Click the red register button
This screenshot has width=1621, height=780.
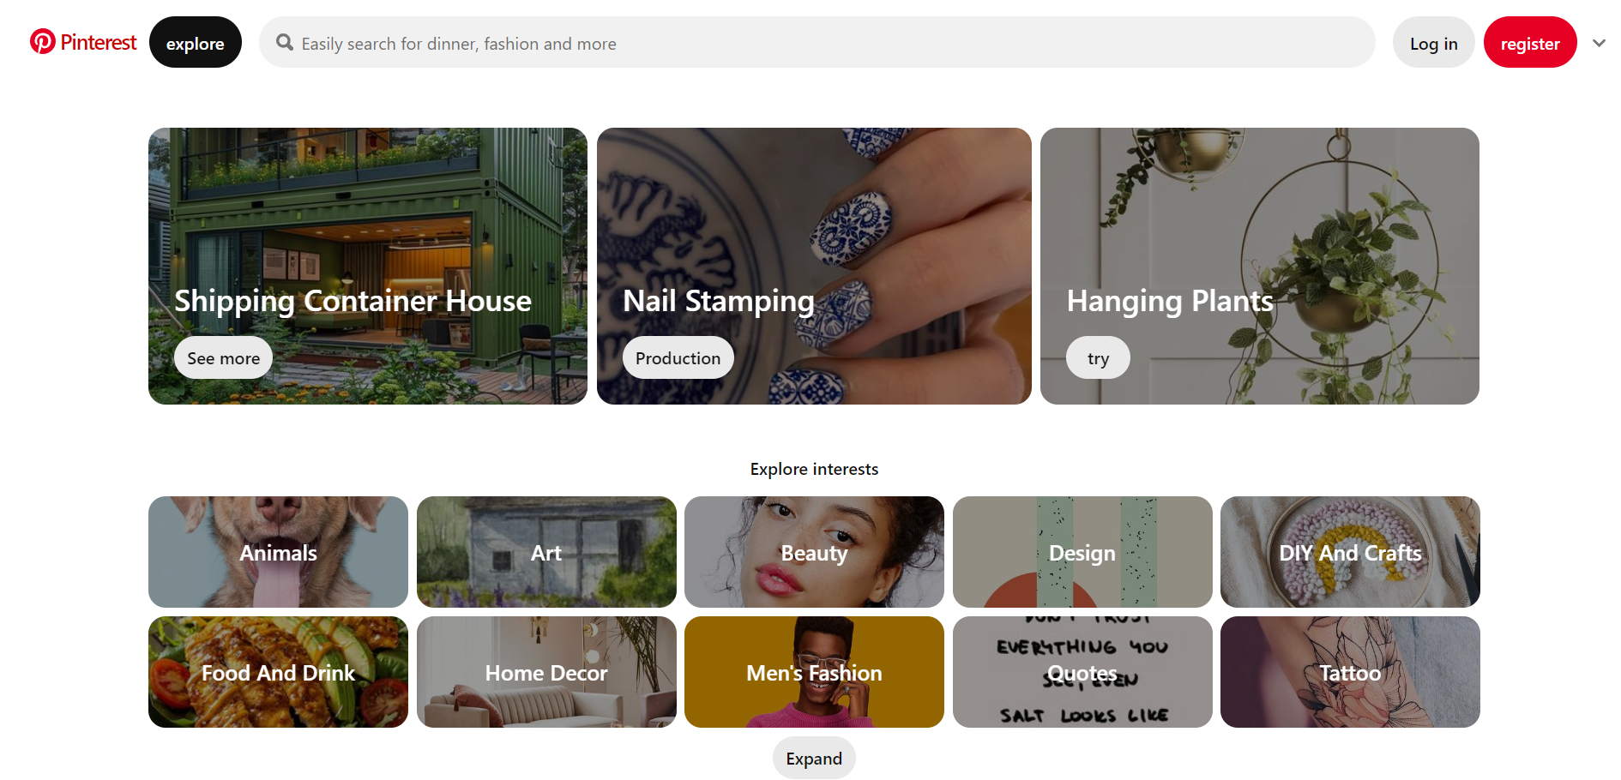tap(1530, 43)
